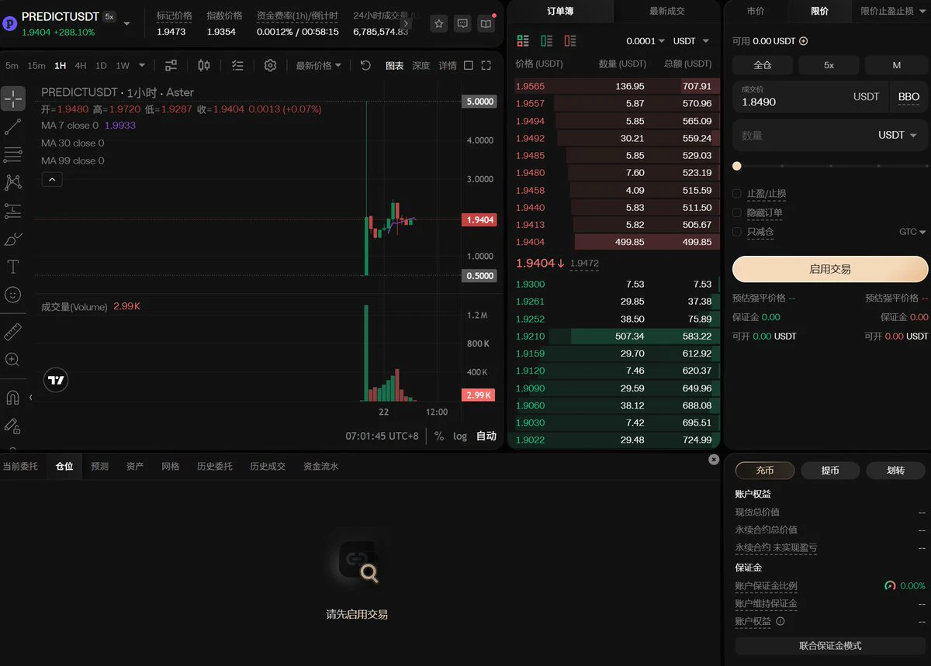Toggle log scale on the chart
The image size is (931, 666).
tap(460, 436)
